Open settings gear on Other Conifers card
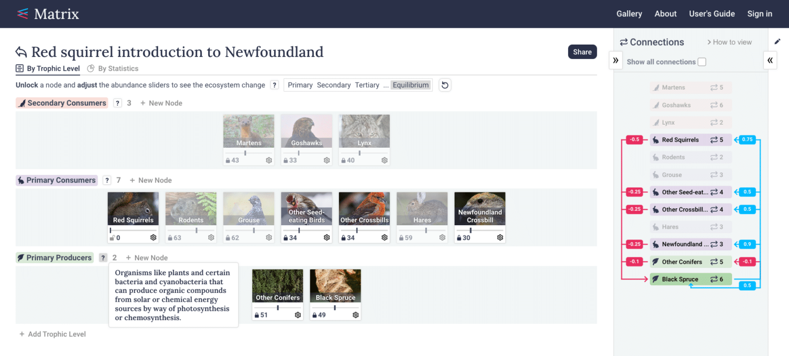The image size is (789, 356). (x=298, y=315)
